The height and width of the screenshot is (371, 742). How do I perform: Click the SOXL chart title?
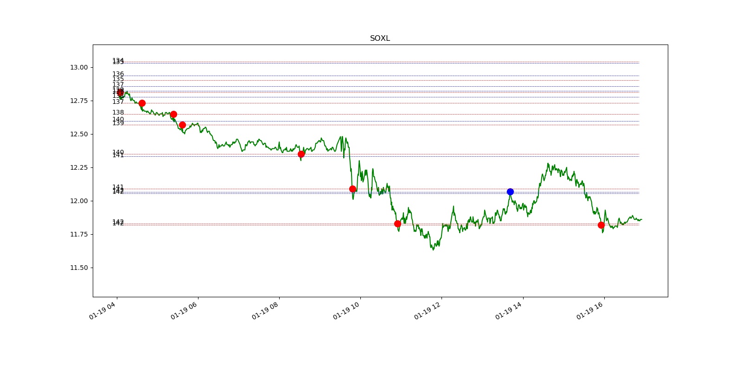click(380, 38)
